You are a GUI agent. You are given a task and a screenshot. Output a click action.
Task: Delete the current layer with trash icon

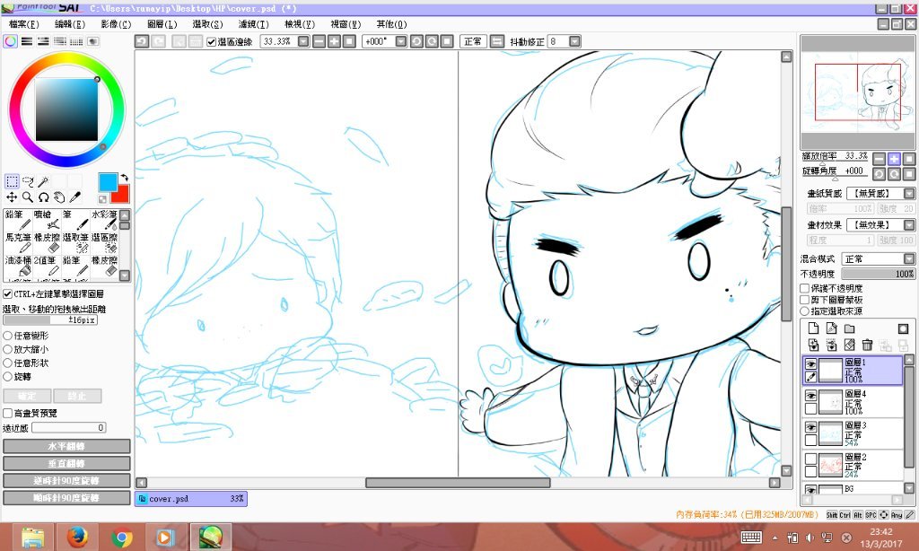click(x=868, y=345)
